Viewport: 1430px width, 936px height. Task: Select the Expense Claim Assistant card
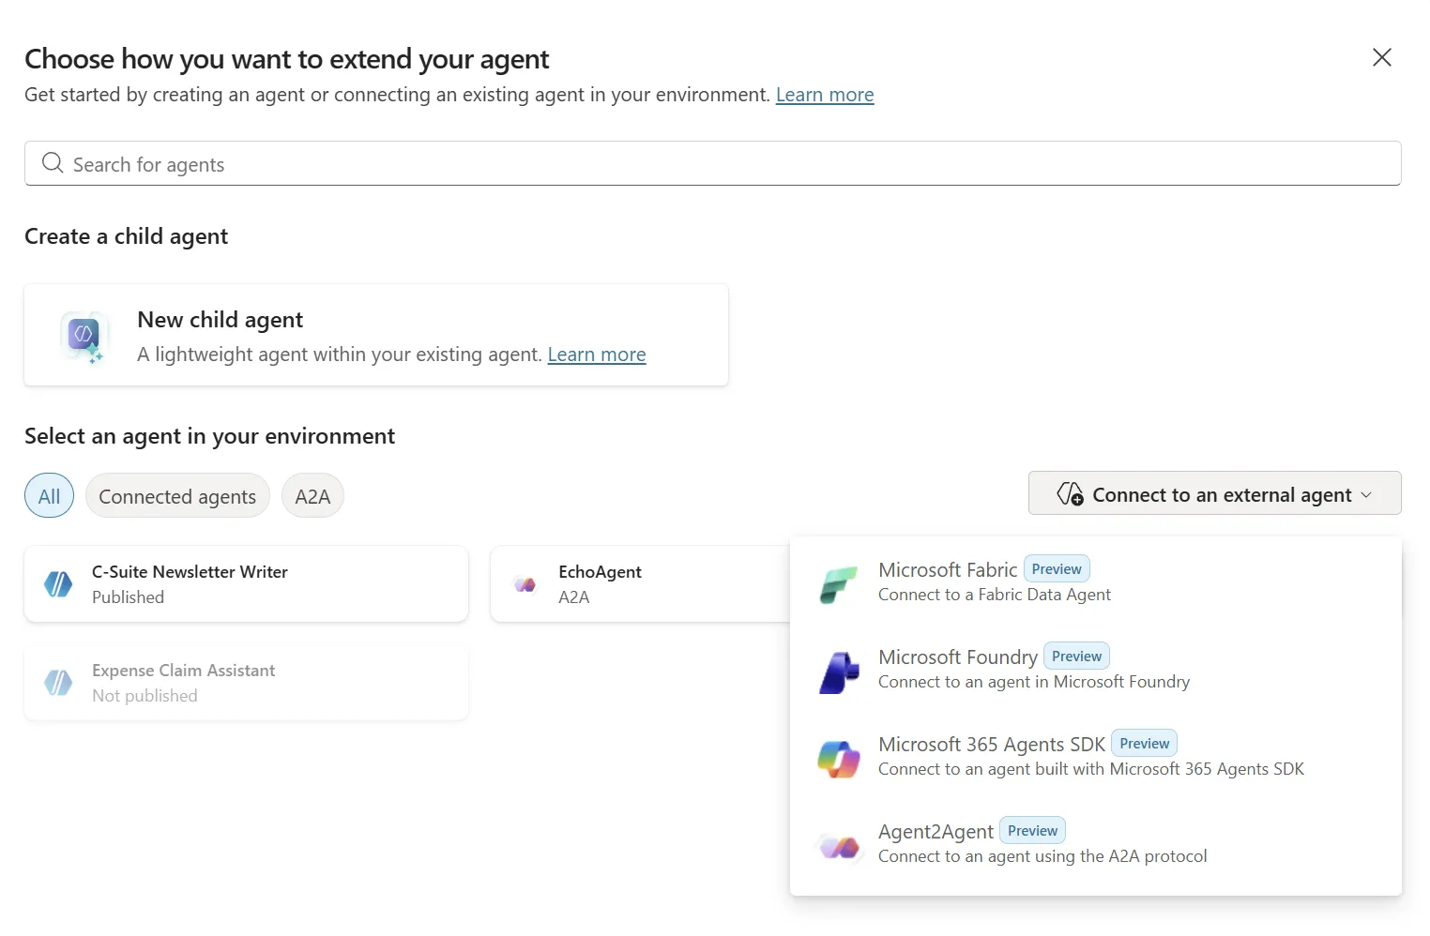click(246, 682)
